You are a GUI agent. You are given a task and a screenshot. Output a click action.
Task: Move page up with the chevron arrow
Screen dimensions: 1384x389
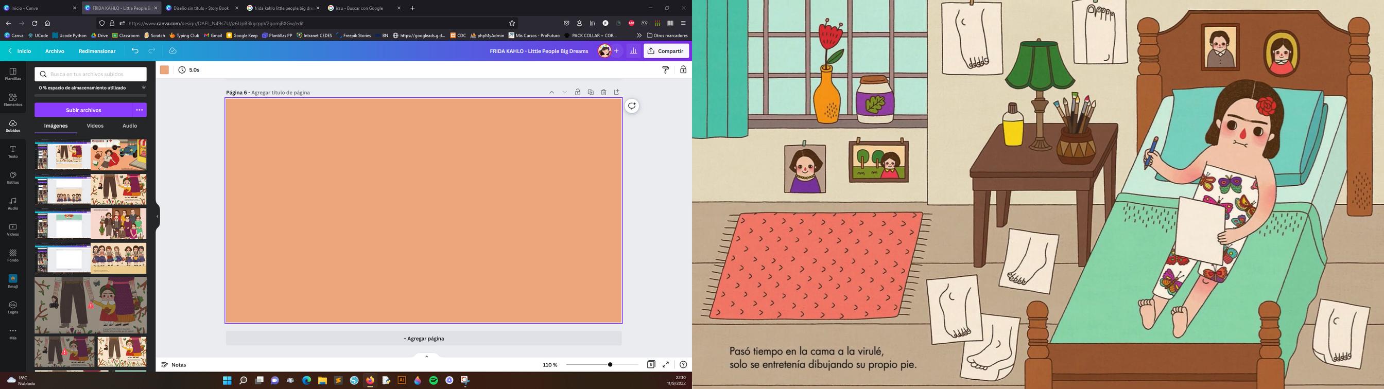(551, 93)
